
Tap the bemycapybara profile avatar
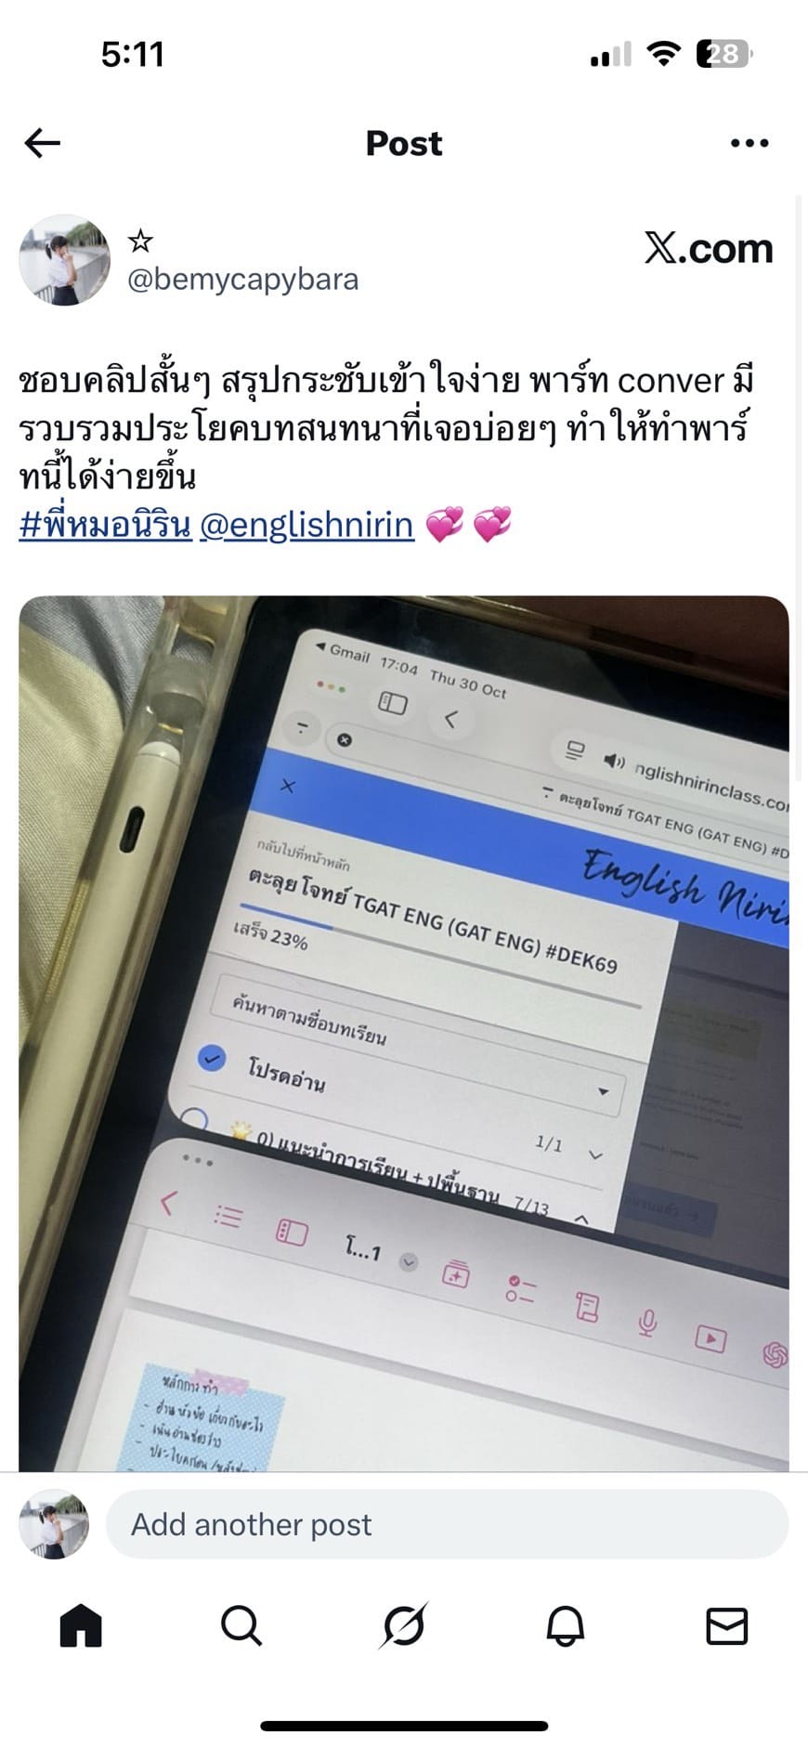64,260
